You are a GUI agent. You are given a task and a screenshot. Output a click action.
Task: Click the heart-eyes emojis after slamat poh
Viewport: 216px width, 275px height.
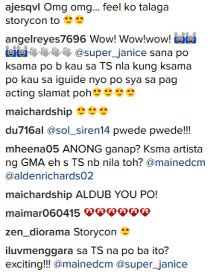pyautogui.click(x=114, y=92)
